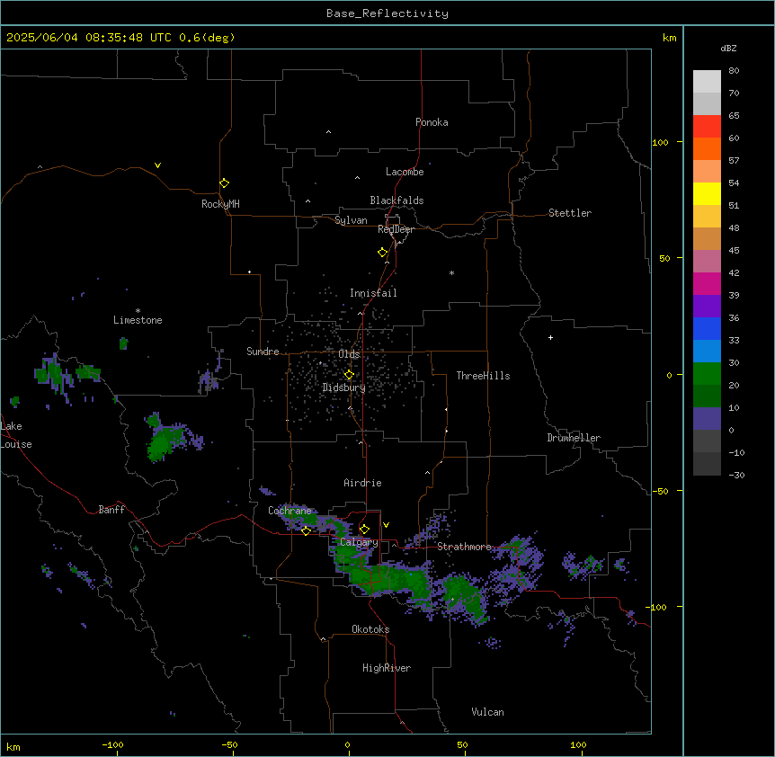The height and width of the screenshot is (757, 775).
Task: Click the Airdrie label
Action: point(363,483)
